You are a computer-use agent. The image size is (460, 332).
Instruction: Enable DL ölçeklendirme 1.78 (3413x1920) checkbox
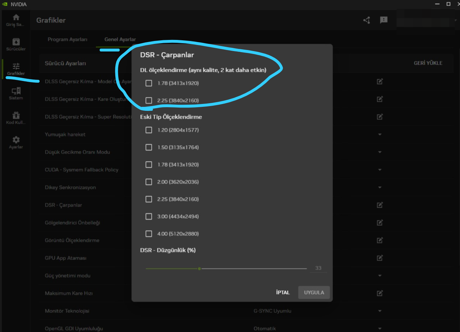click(149, 83)
